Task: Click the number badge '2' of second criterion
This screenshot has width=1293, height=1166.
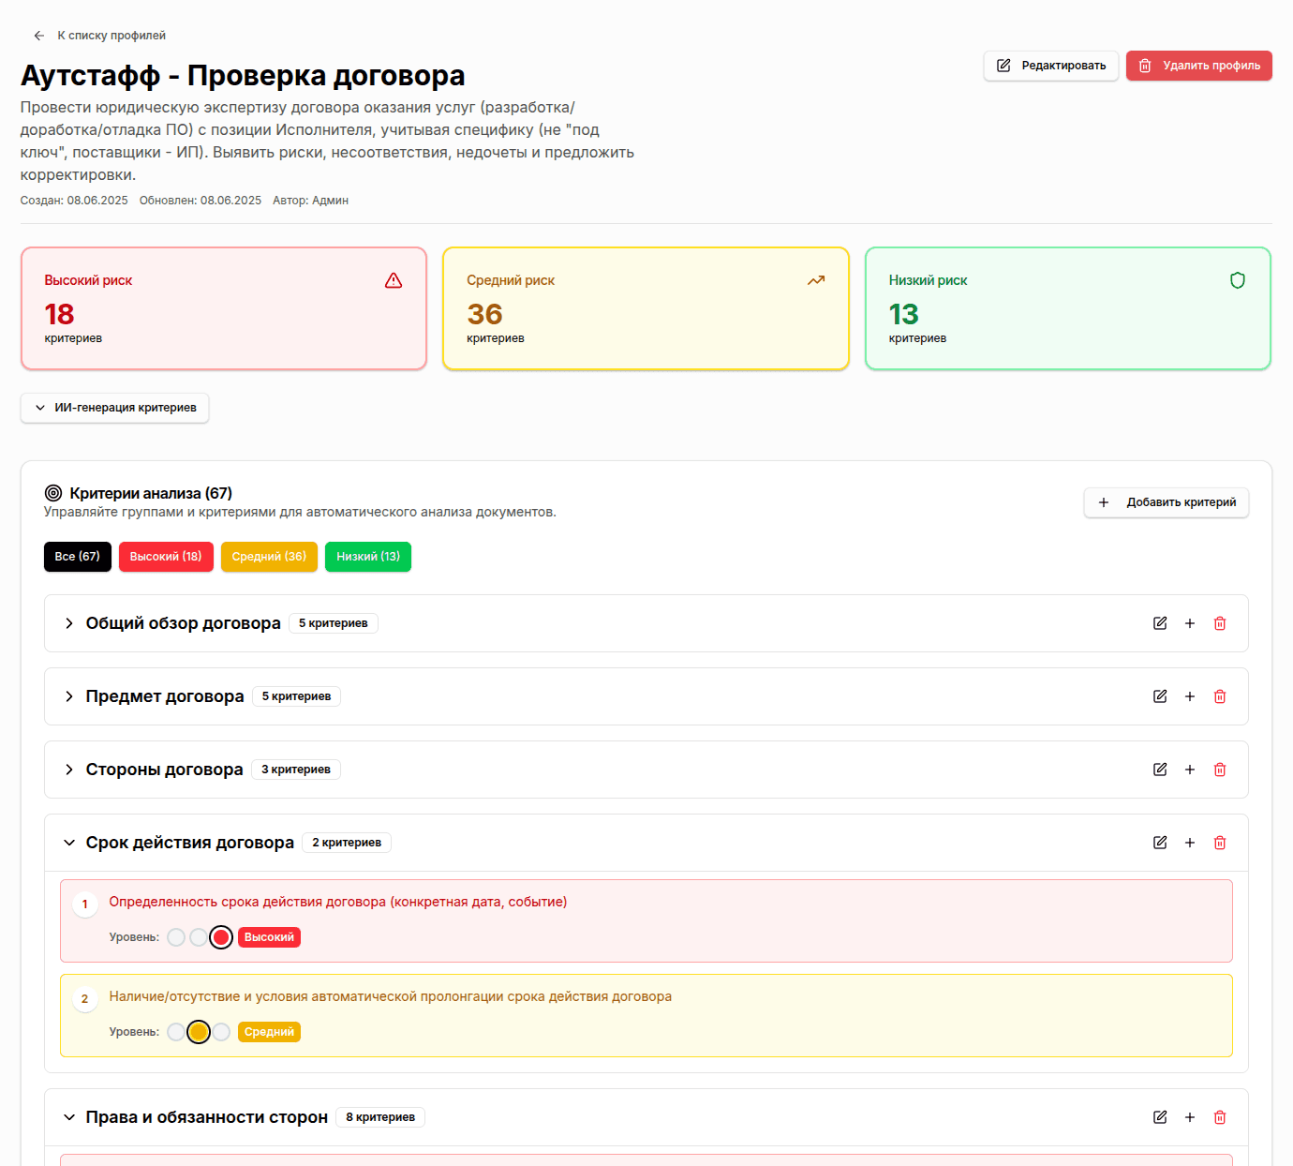Action: [x=85, y=999]
